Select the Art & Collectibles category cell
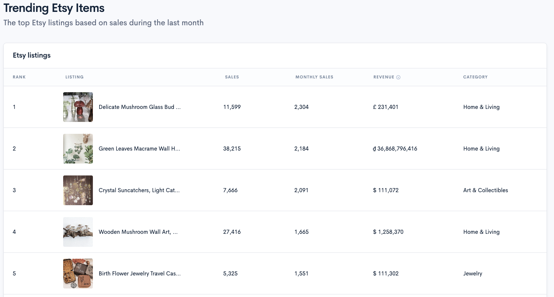This screenshot has width=554, height=297. point(485,190)
